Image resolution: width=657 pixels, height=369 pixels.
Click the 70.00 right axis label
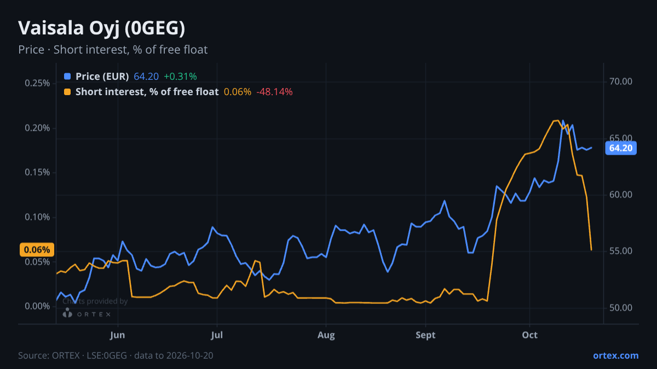620,81
